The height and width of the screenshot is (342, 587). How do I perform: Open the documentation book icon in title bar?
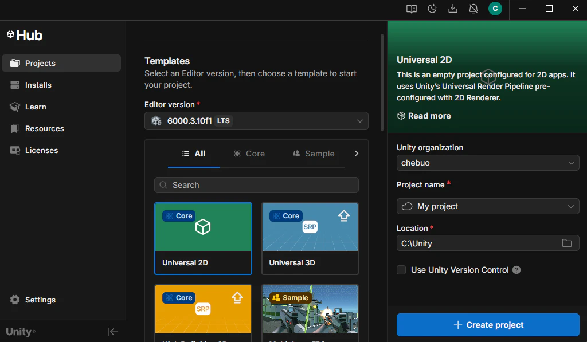pyautogui.click(x=412, y=9)
